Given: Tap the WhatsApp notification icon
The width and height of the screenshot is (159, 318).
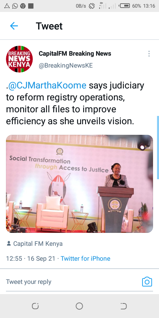Looking at the screenshot, I should click(15, 6).
